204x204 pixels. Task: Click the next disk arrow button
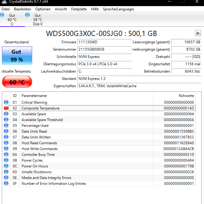[198, 33]
